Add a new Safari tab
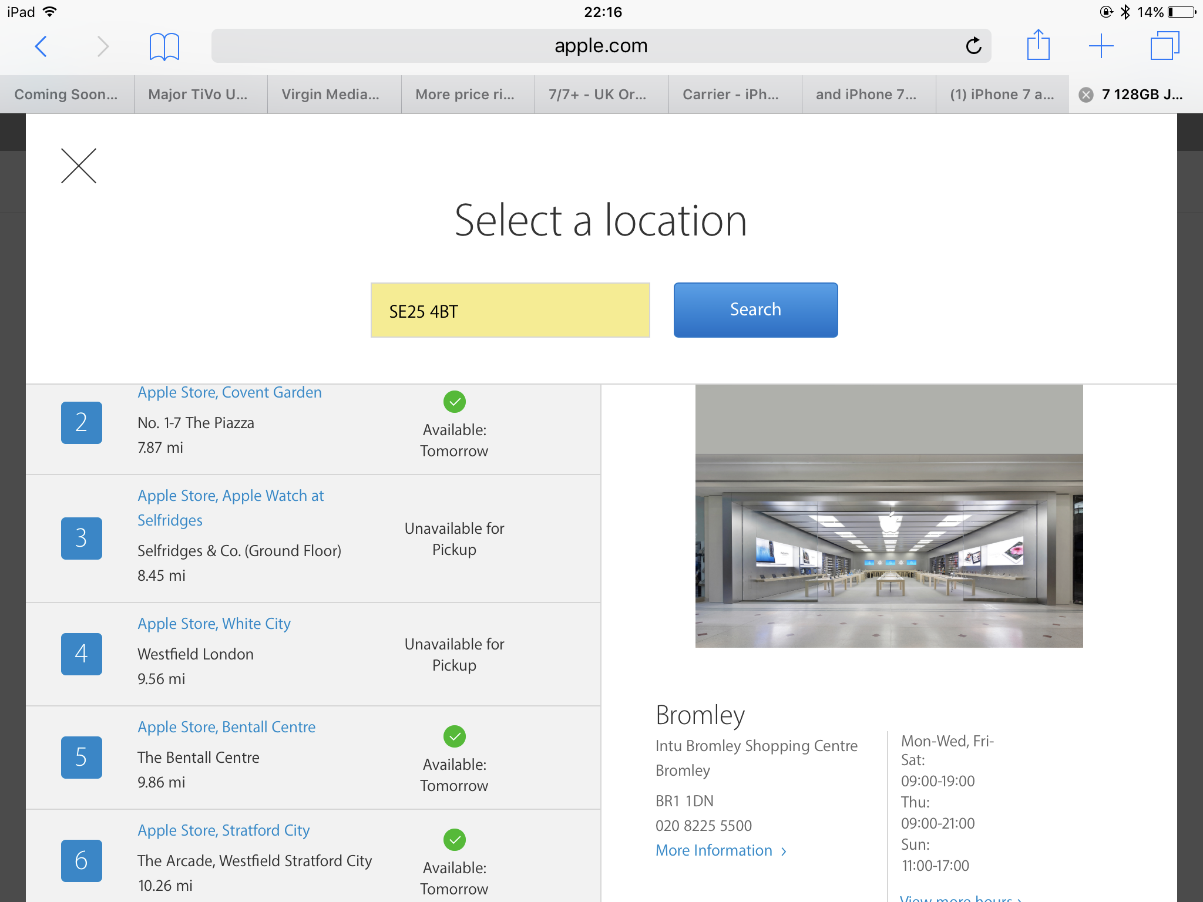Image resolution: width=1203 pixels, height=902 pixels. coord(1101,46)
